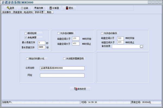Click the 注销 logout icon
Image resolution: width=163 pixels, height=108 pixels.
pos(22,8)
